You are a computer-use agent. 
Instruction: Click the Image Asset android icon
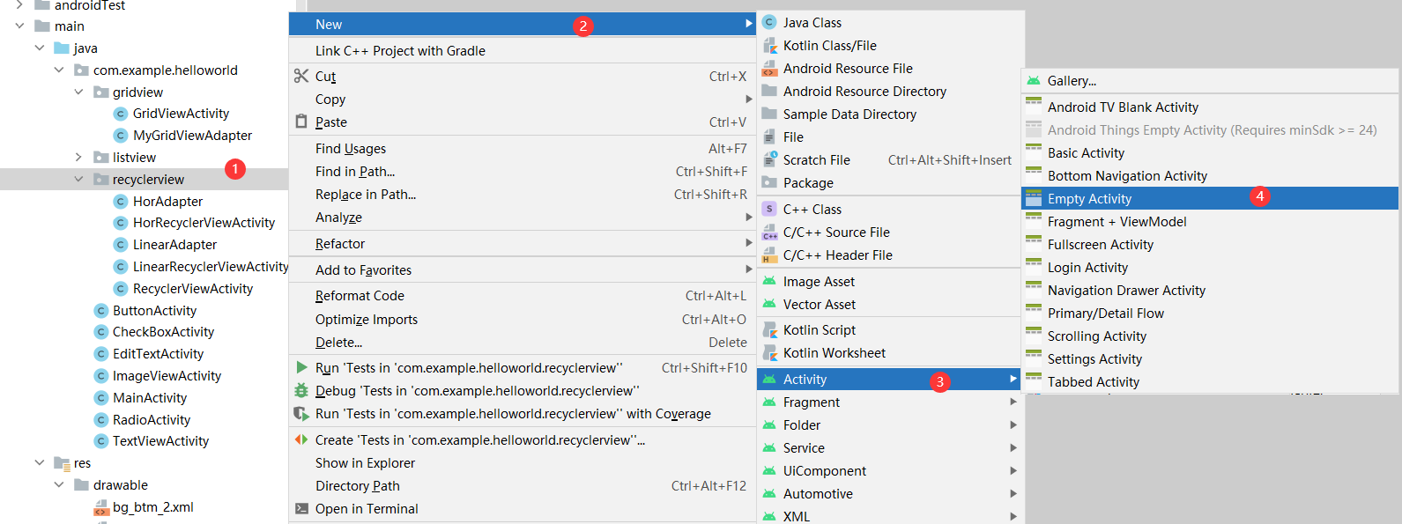769,282
